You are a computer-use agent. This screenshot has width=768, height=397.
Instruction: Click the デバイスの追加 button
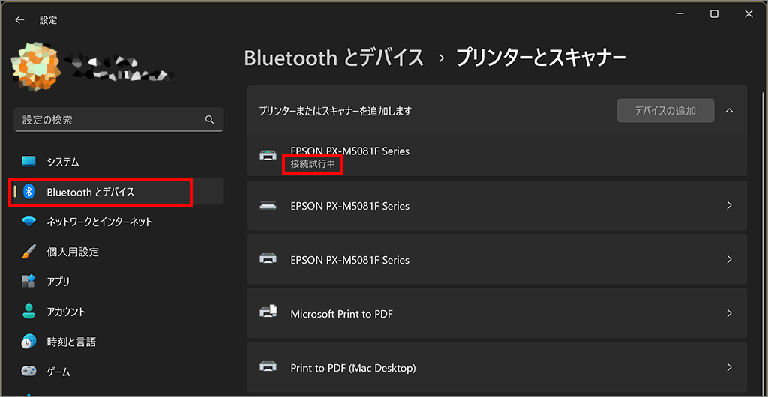[665, 111]
